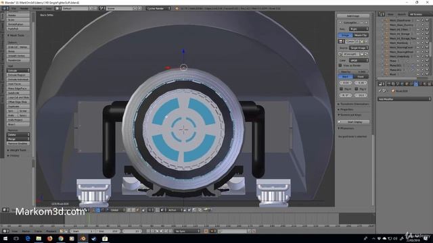Open the Extrude dropdown in tool shelf
The height and width of the screenshot is (243, 433).
click(x=18, y=70)
